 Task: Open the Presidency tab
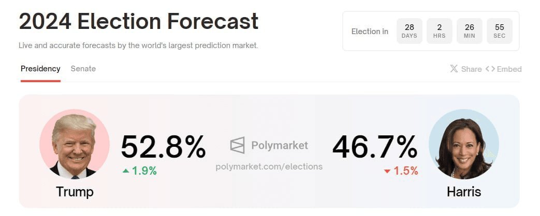(x=40, y=68)
